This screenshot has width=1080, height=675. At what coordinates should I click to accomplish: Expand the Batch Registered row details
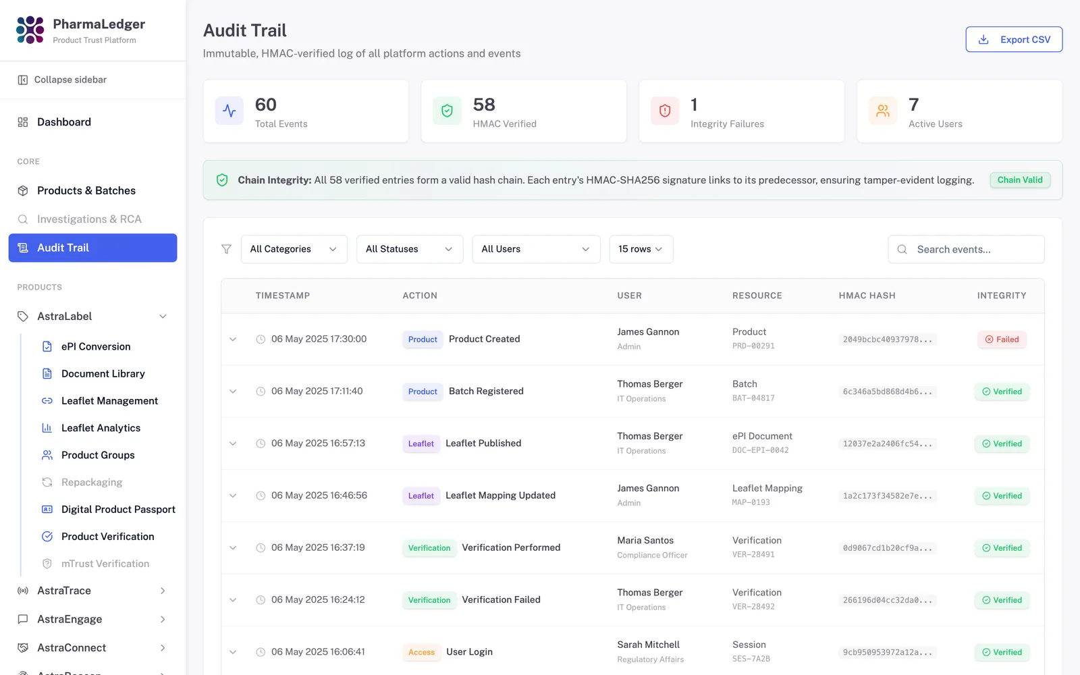pos(233,391)
